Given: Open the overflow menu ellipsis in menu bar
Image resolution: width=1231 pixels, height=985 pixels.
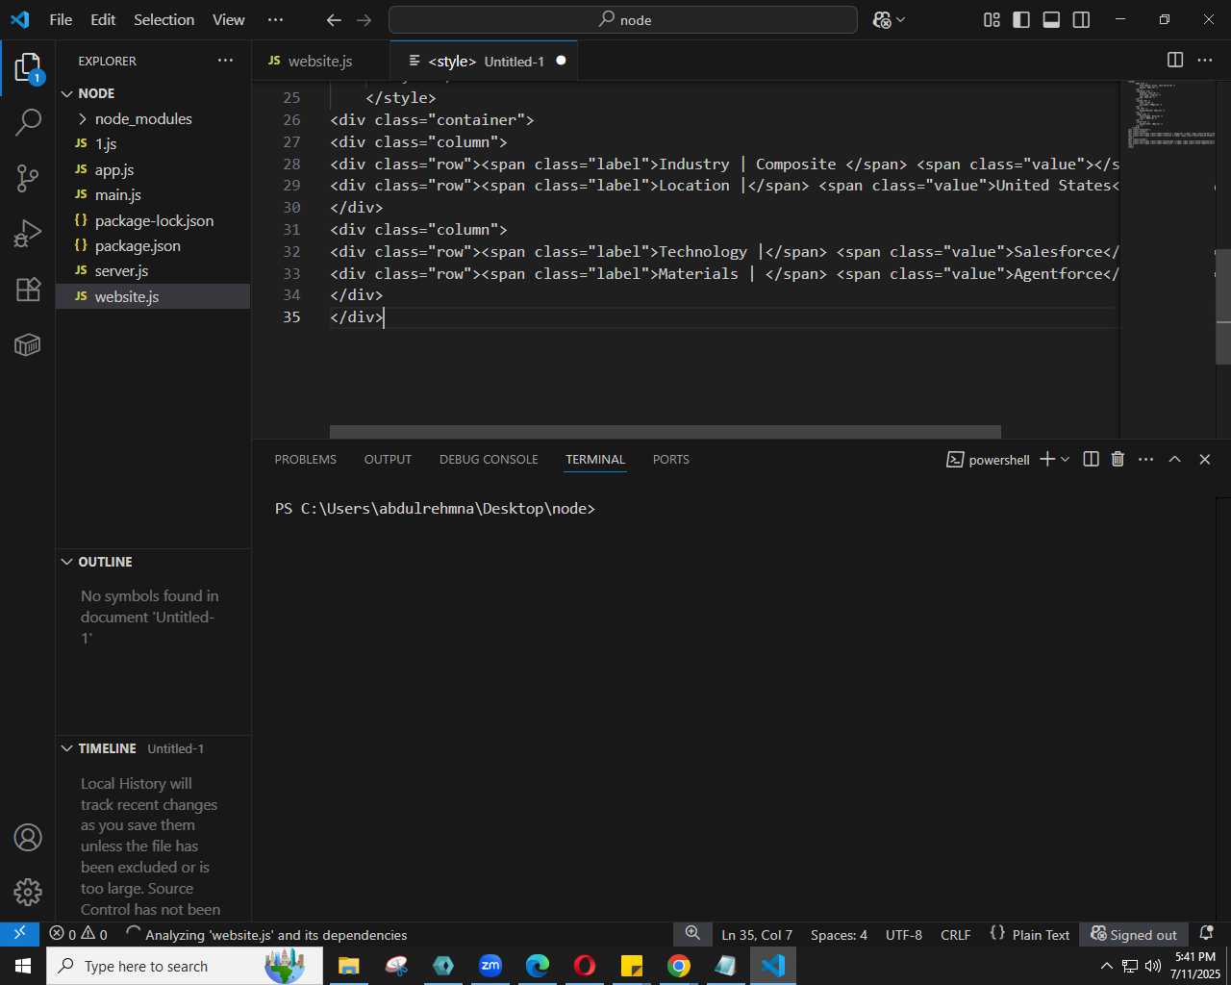Looking at the screenshot, I should click(x=275, y=20).
